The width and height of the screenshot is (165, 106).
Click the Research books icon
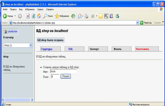tap(111, 16)
